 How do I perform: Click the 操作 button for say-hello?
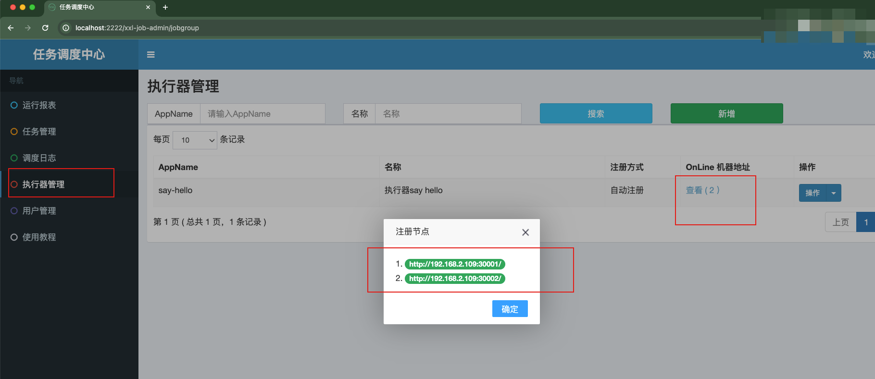[812, 193]
